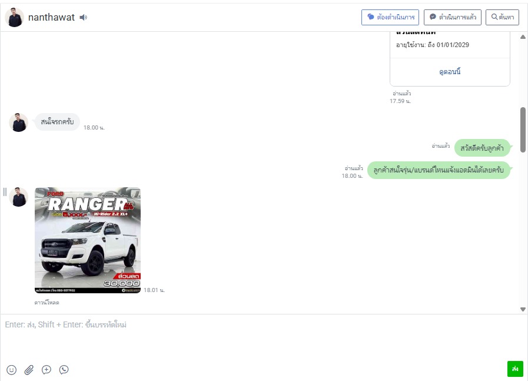The height and width of the screenshot is (381, 528).
Task: Click nanthawat's profile avatar in header
Action: 14,18
